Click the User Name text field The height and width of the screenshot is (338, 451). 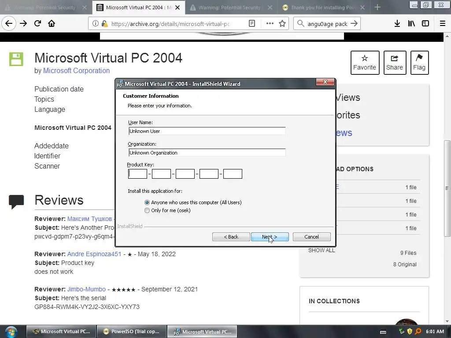(x=207, y=131)
